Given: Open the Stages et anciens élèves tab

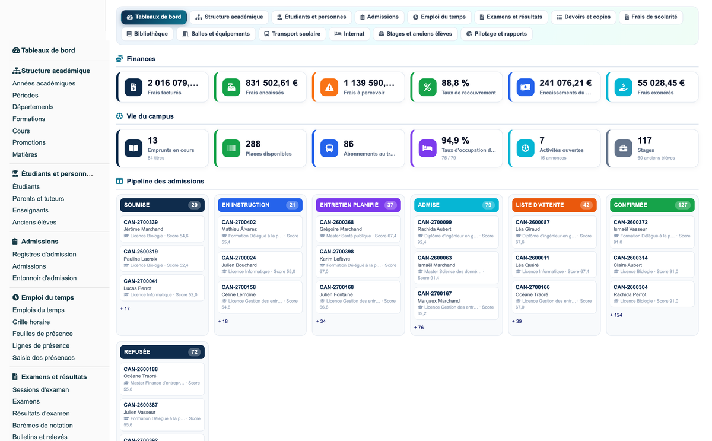Looking at the screenshot, I should [x=415, y=34].
